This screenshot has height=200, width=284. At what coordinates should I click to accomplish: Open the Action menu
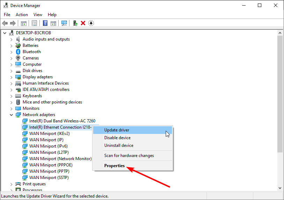point(22,15)
